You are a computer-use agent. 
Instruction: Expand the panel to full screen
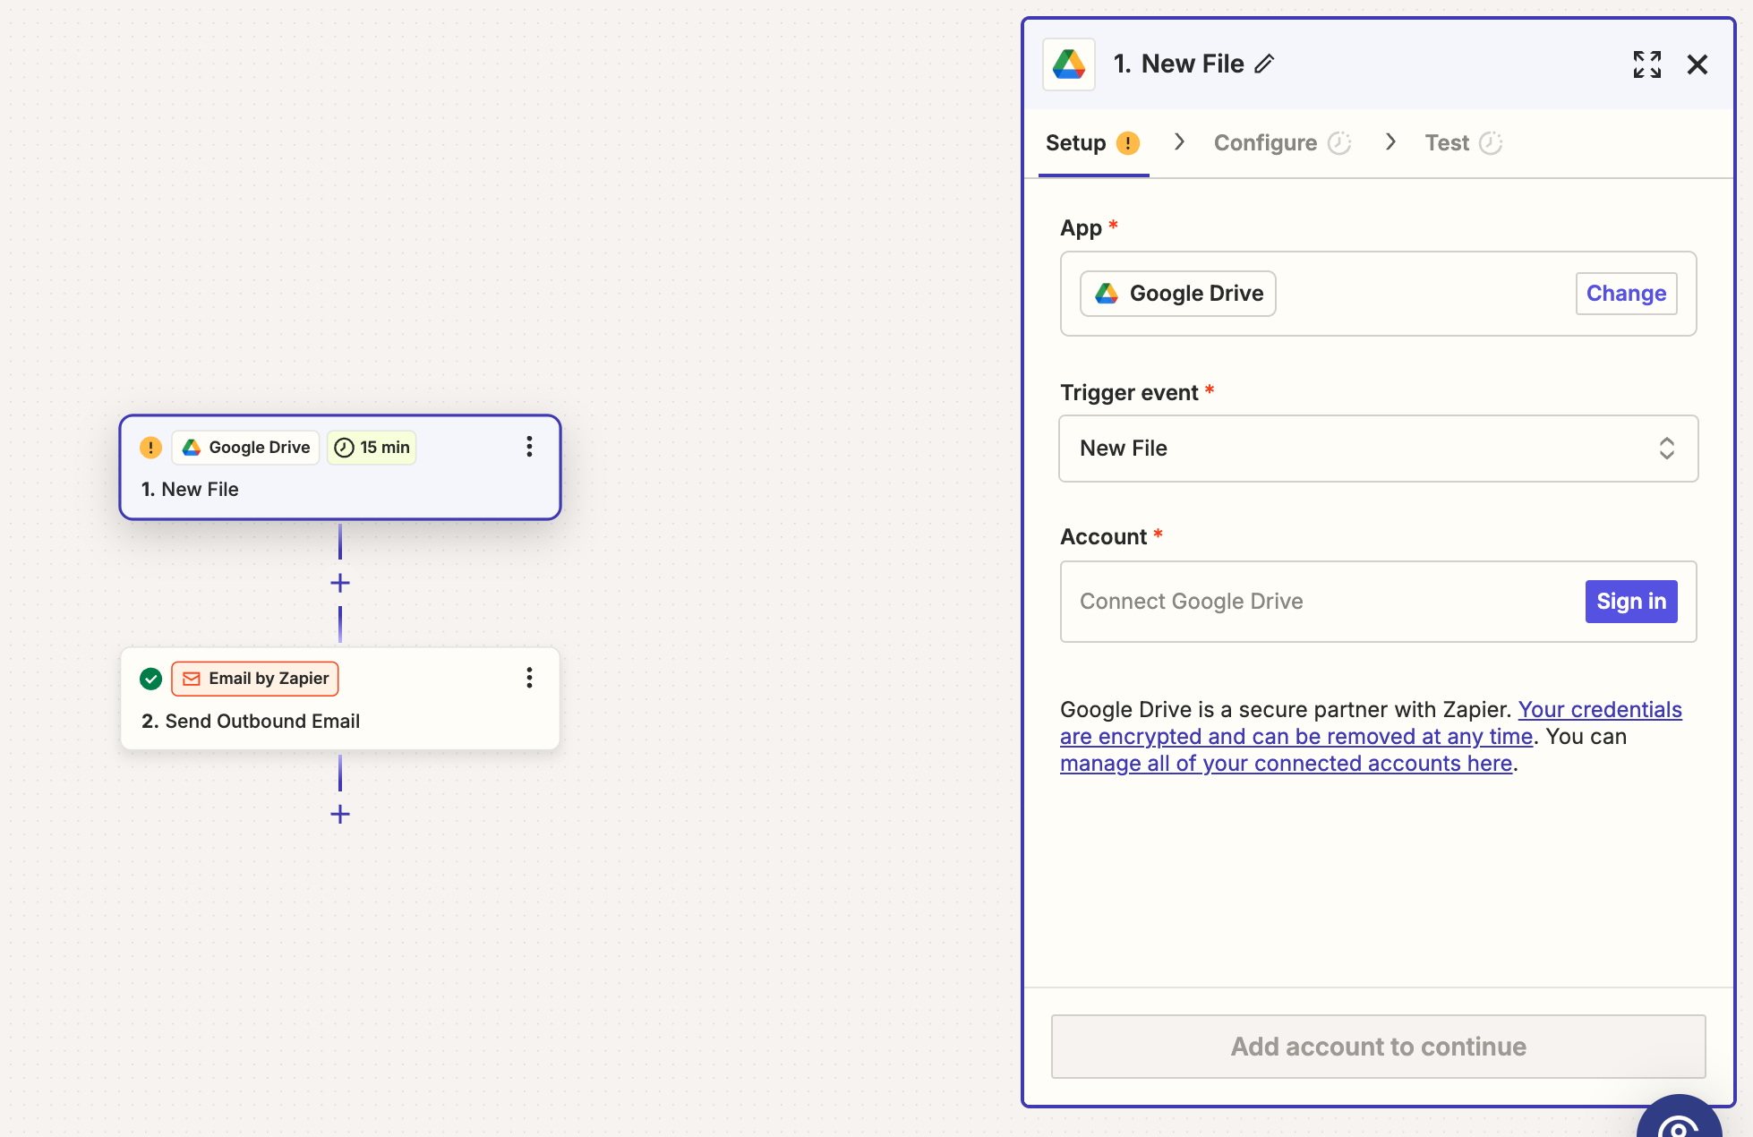click(1646, 64)
